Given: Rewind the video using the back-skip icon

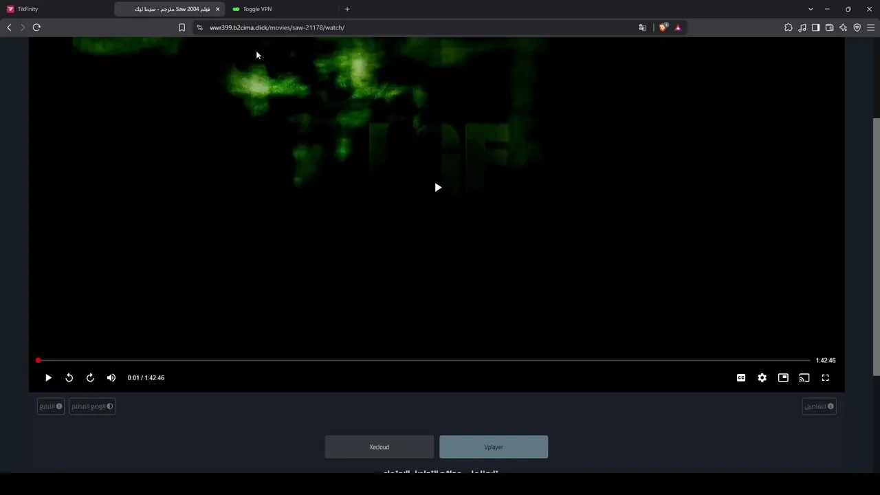Looking at the screenshot, I should tap(69, 377).
